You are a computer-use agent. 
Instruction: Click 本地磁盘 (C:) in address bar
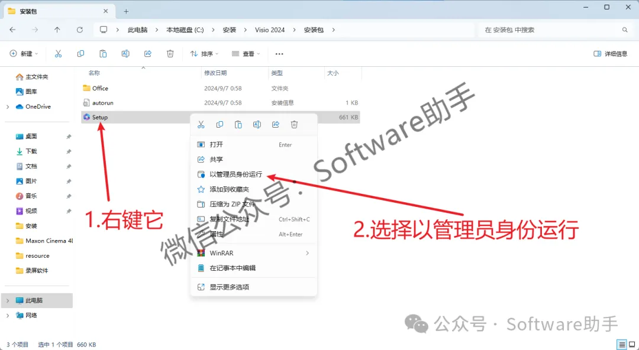[185, 30]
